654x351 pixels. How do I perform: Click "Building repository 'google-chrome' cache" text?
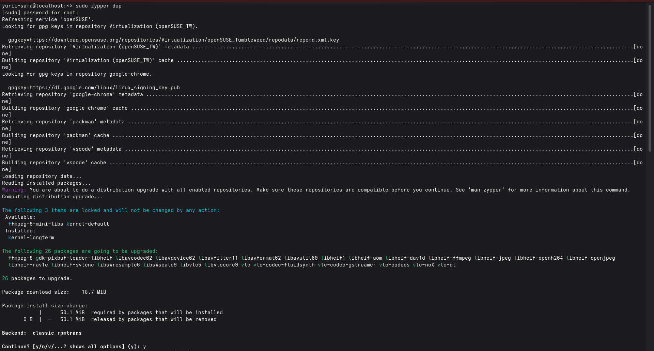tap(65, 108)
